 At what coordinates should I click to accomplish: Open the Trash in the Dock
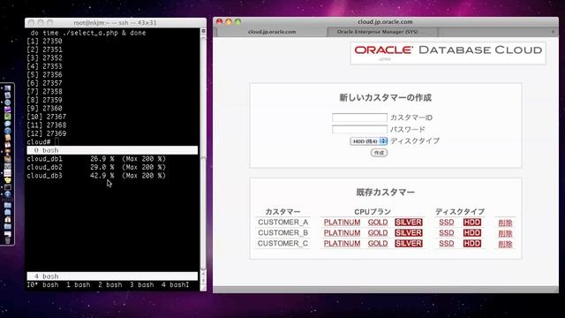click(x=8, y=239)
